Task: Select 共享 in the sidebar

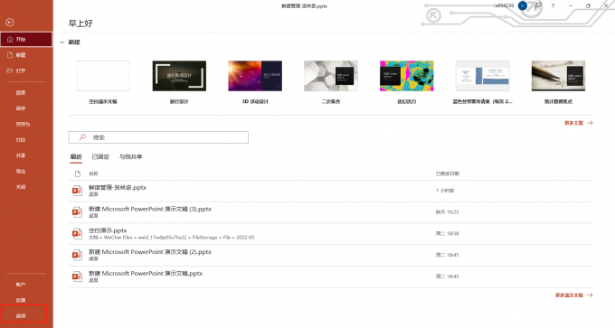Action: (x=21, y=155)
